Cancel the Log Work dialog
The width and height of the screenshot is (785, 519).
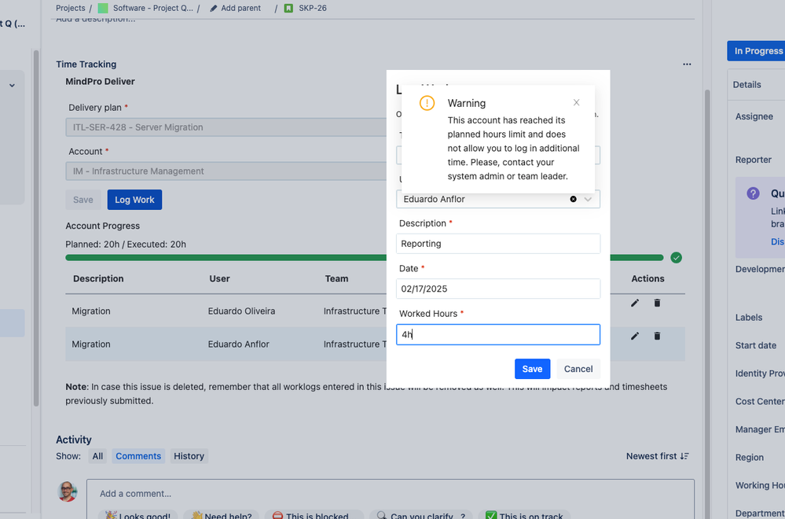(x=578, y=369)
